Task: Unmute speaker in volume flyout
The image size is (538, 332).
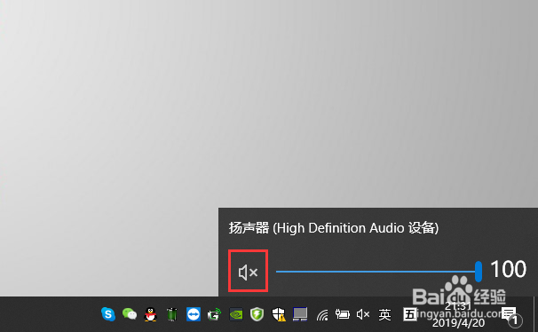Action: 248,272
